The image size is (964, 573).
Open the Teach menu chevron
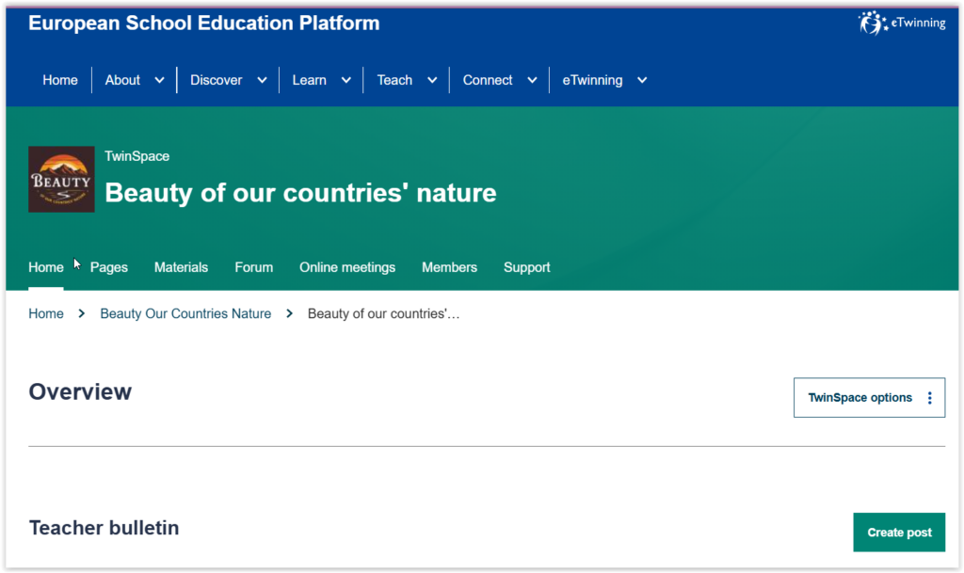(432, 81)
